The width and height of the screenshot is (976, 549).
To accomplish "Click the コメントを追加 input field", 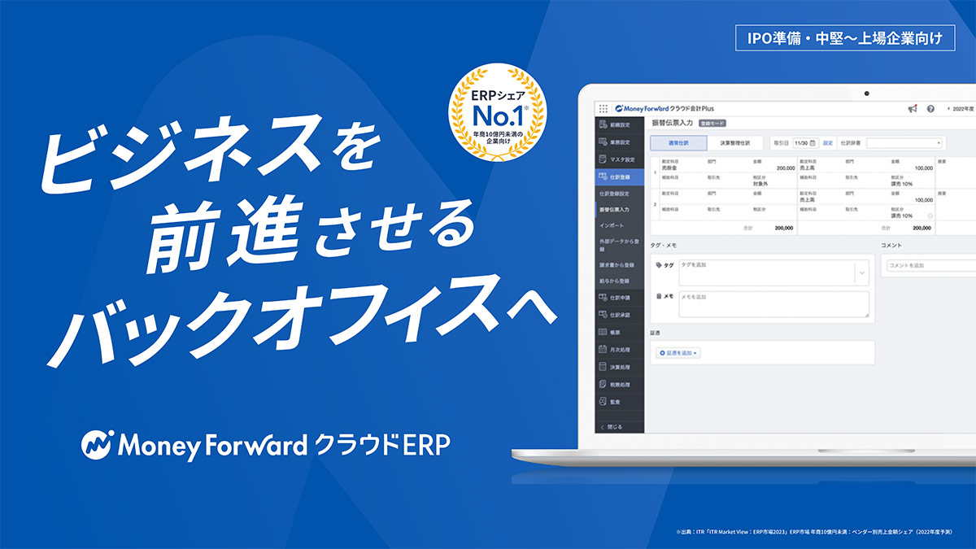I will [x=930, y=265].
